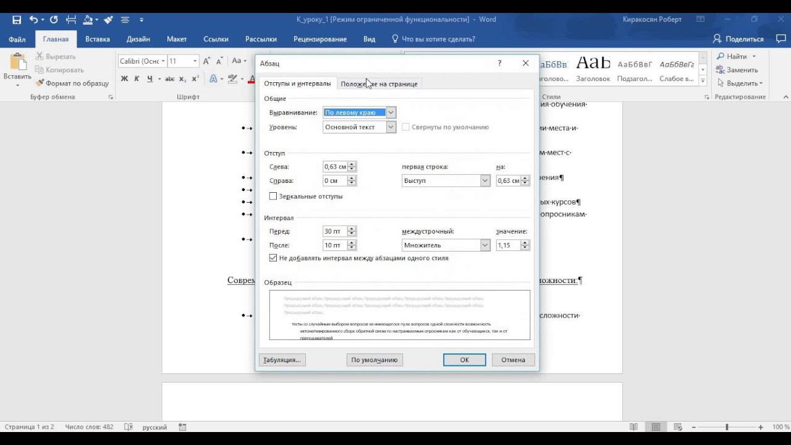This screenshot has width=791, height=445.
Task: Uncheck 'Не добавлять интервал между абзацами' checkbox
Action: click(x=273, y=258)
